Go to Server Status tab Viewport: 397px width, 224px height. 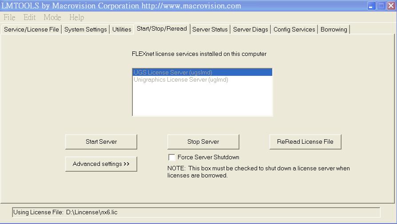pos(210,29)
